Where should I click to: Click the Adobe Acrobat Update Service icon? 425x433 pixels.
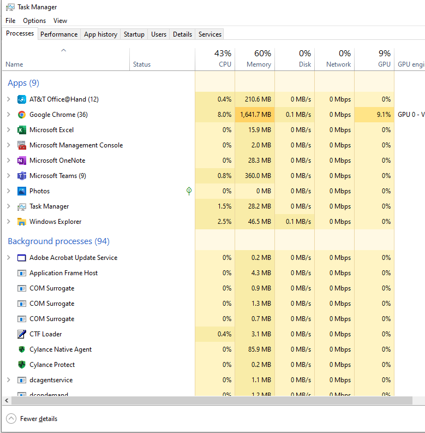21,258
